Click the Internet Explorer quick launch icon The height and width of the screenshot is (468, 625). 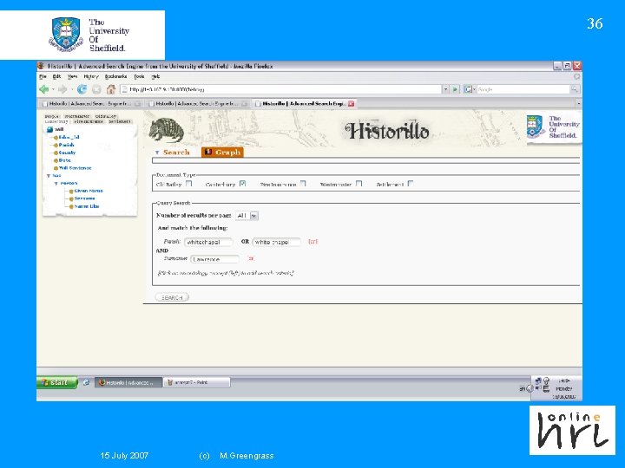click(x=86, y=382)
